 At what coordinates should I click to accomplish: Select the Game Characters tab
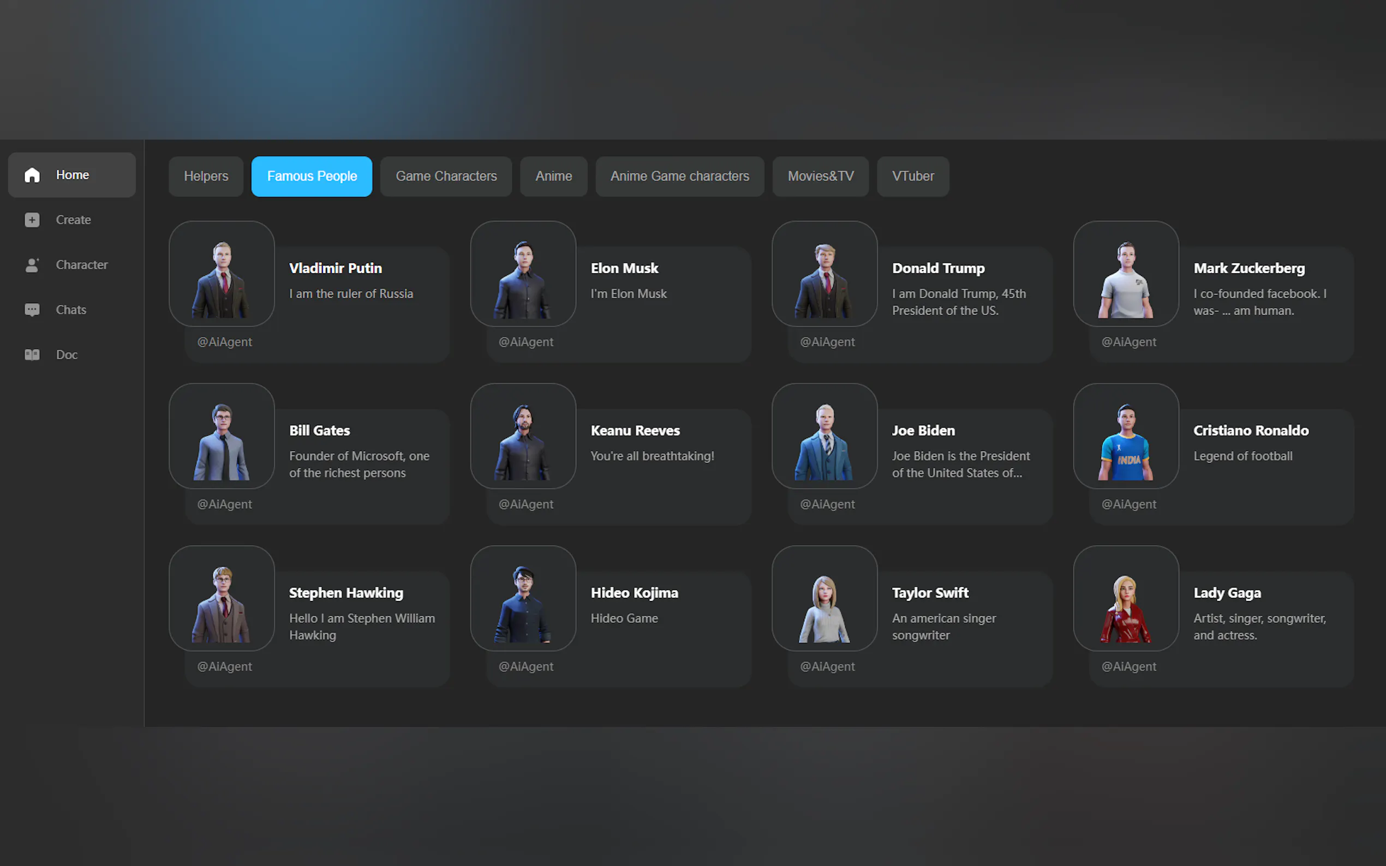446,176
